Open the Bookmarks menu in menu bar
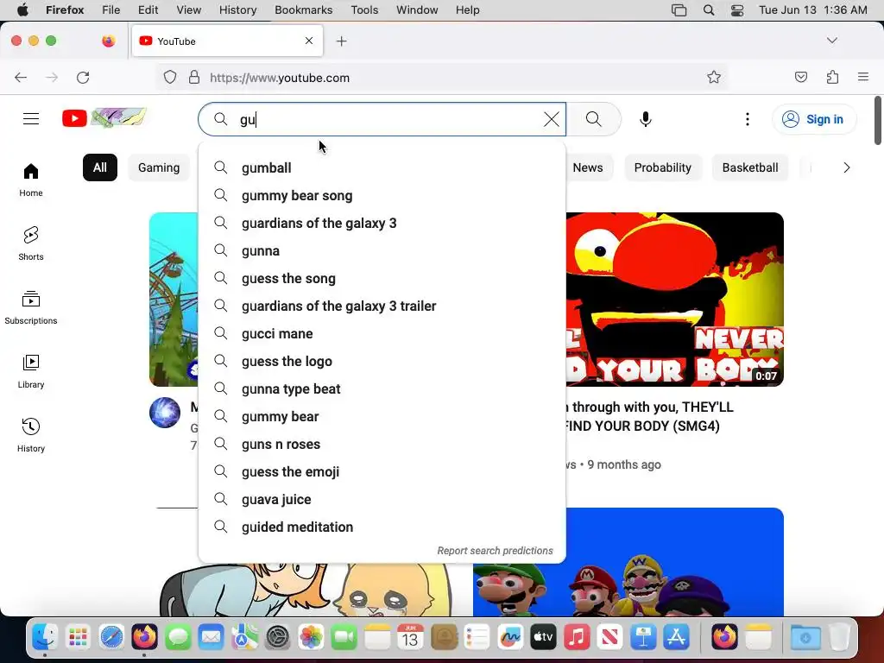The width and height of the screenshot is (884, 663). pyautogui.click(x=303, y=10)
